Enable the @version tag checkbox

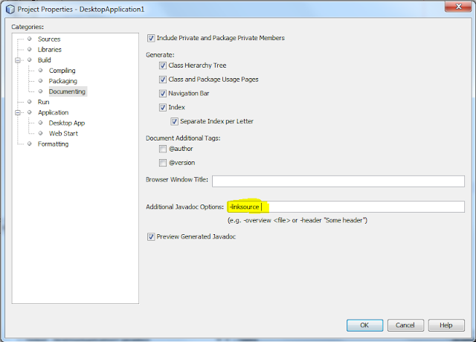pyautogui.click(x=163, y=163)
